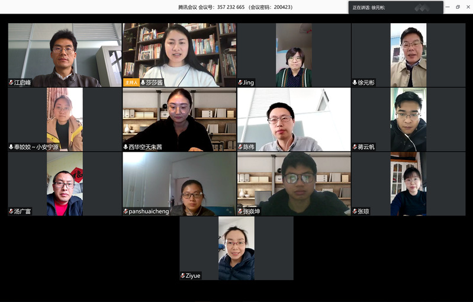
Task: Click the microphone icon next to 莎莎酱
Action: [143, 83]
